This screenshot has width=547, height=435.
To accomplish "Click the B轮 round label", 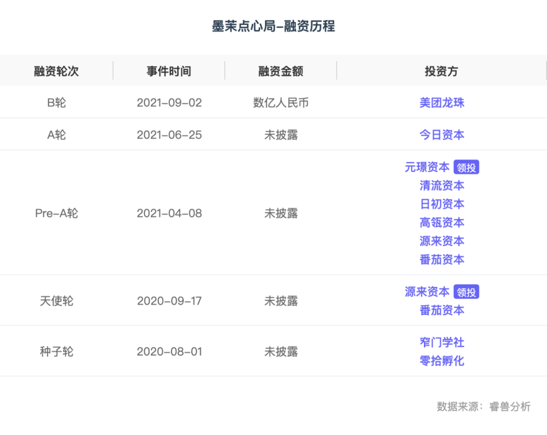I will (56, 102).
